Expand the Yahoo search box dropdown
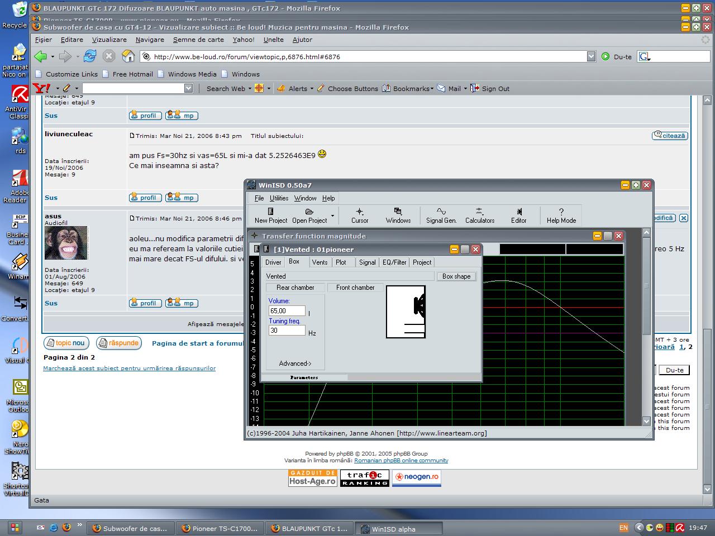This screenshot has width=715, height=536. click(x=188, y=88)
